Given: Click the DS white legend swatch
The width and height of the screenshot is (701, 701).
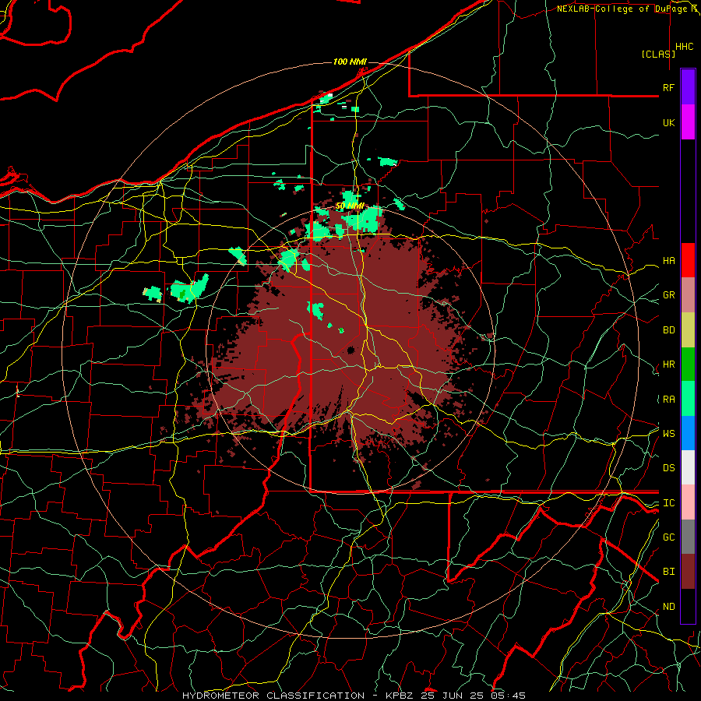Looking at the screenshot, I should [x=688, y=467].
